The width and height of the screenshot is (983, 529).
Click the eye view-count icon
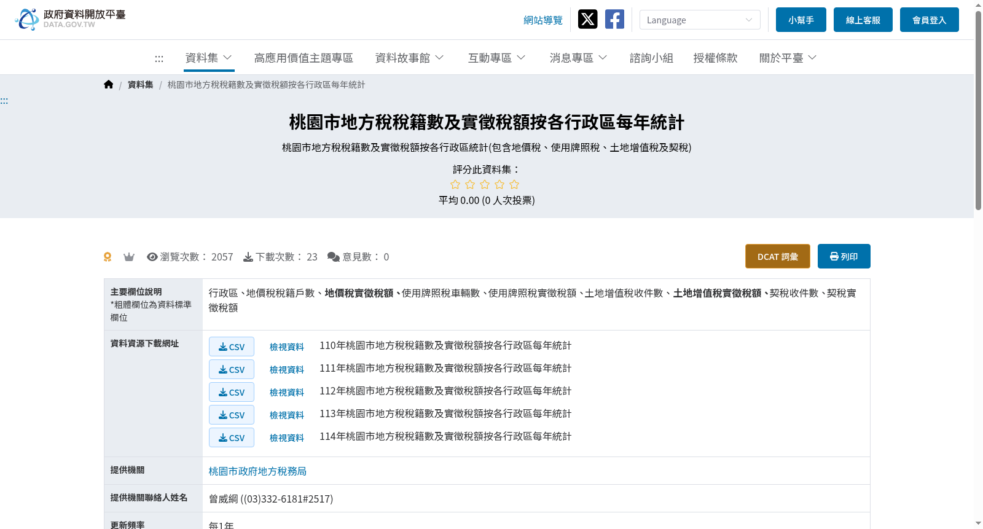[x=152, y=257]
